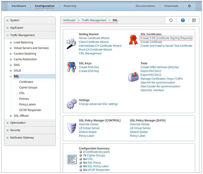Viewport: 203px width, 174px height.
Task: Expand the SSL Offload node
Action: pos(11,116)
